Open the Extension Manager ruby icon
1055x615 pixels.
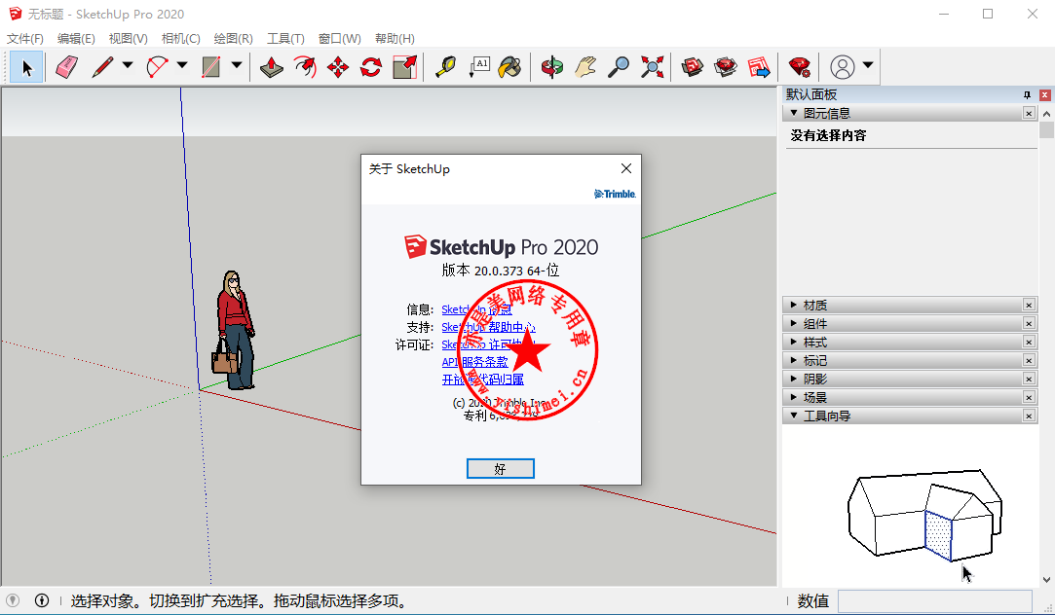tap(800, 67)
